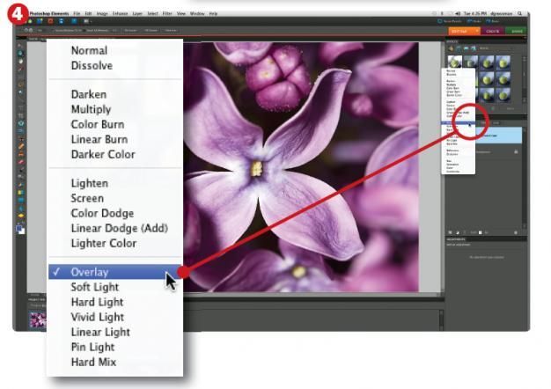Pick the Multiply blend mode
The image size is (551, 389).
coord(92,109)
